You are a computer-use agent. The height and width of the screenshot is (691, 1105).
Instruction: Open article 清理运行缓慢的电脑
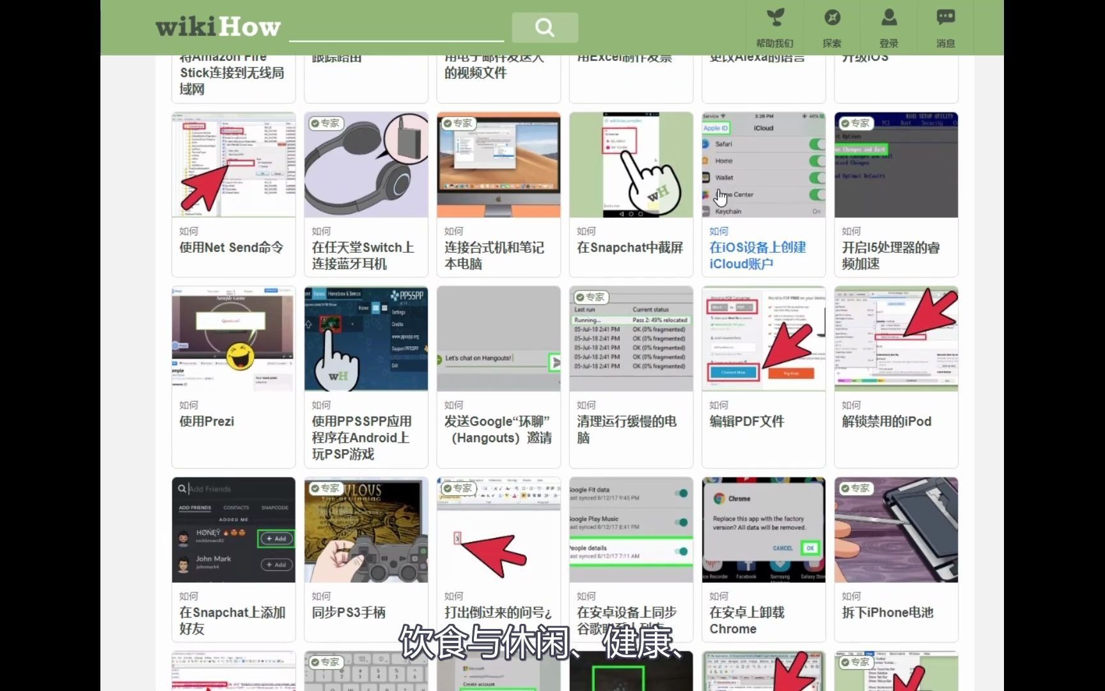(x=627, y=430)
